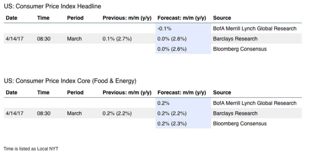Select the Headline table Time column header
Viewport: 314px width, 154px height.
[x=43, y=18]
